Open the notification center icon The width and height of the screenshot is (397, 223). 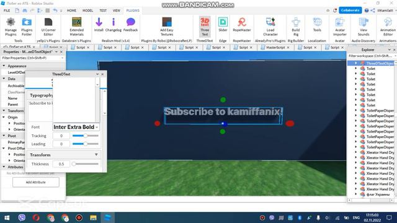(389, 217)
